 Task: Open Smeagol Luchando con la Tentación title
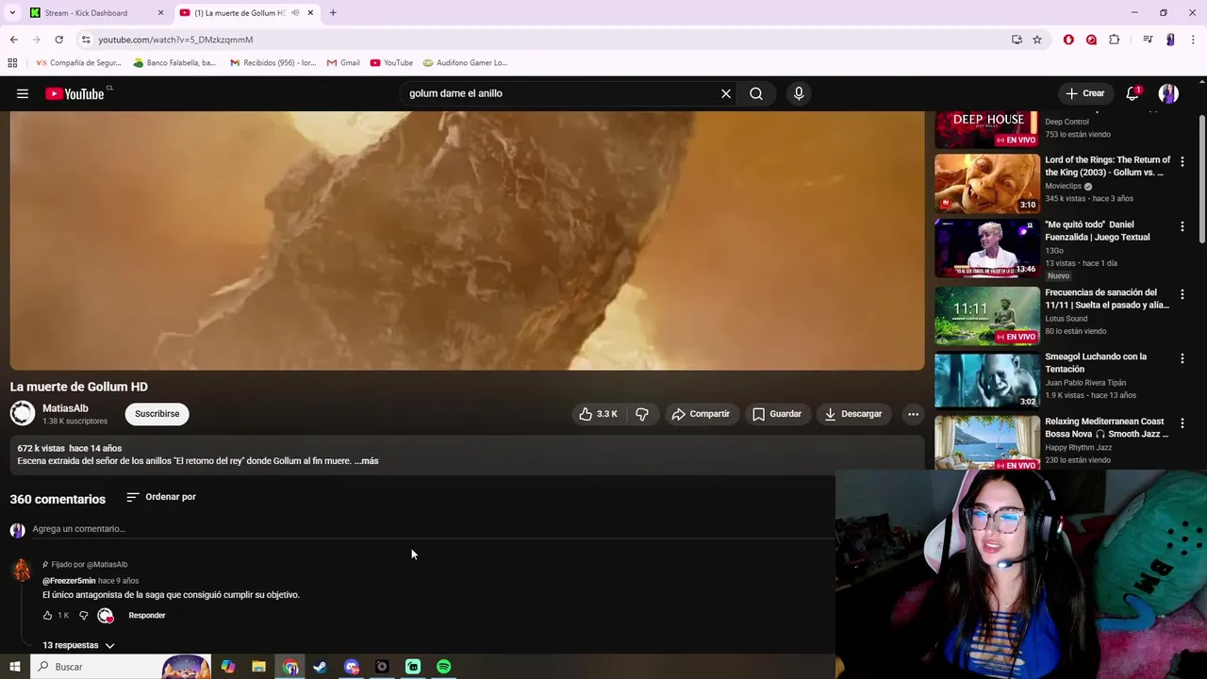tap(1096, 362)
